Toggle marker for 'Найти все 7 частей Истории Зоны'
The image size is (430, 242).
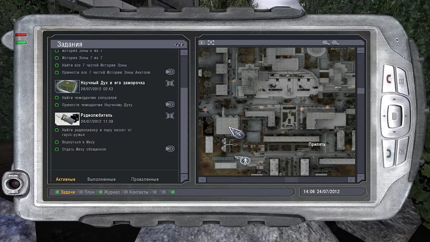click(x=57, y=65)
